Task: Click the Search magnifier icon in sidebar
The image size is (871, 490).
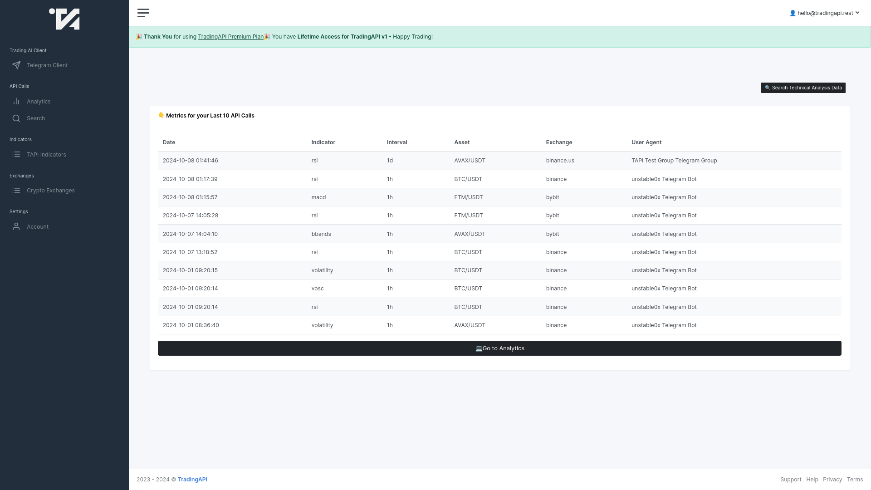Action: [16, 118]
